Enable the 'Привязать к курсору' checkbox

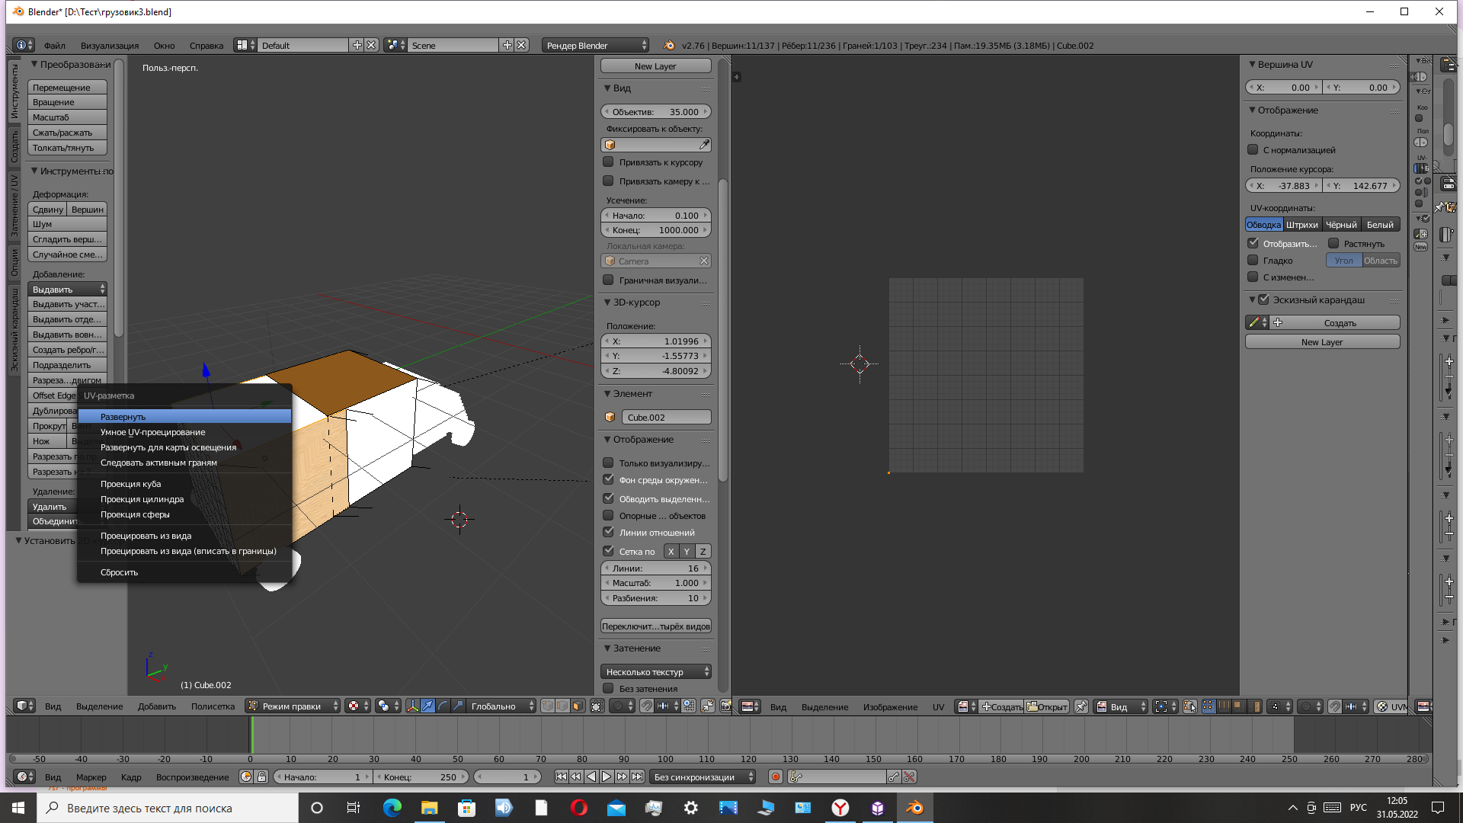point(608,162)
